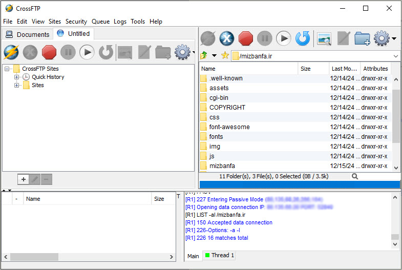This screenshot has width=402, height=270.
Task: Click the blue Refresh icon in right pane
Action: pos(303,38)
